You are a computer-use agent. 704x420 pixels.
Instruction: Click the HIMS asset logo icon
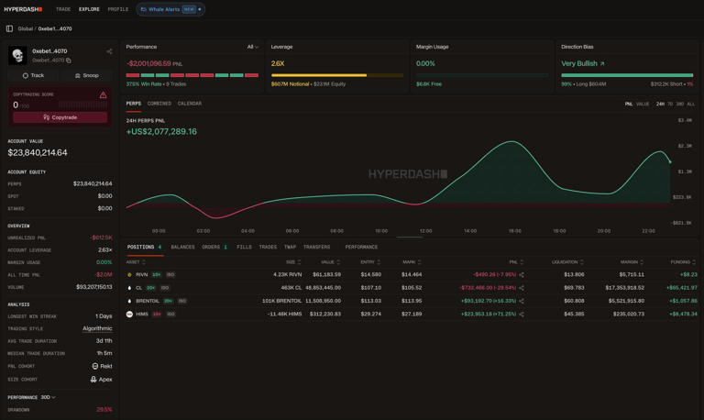coord(129,314)
